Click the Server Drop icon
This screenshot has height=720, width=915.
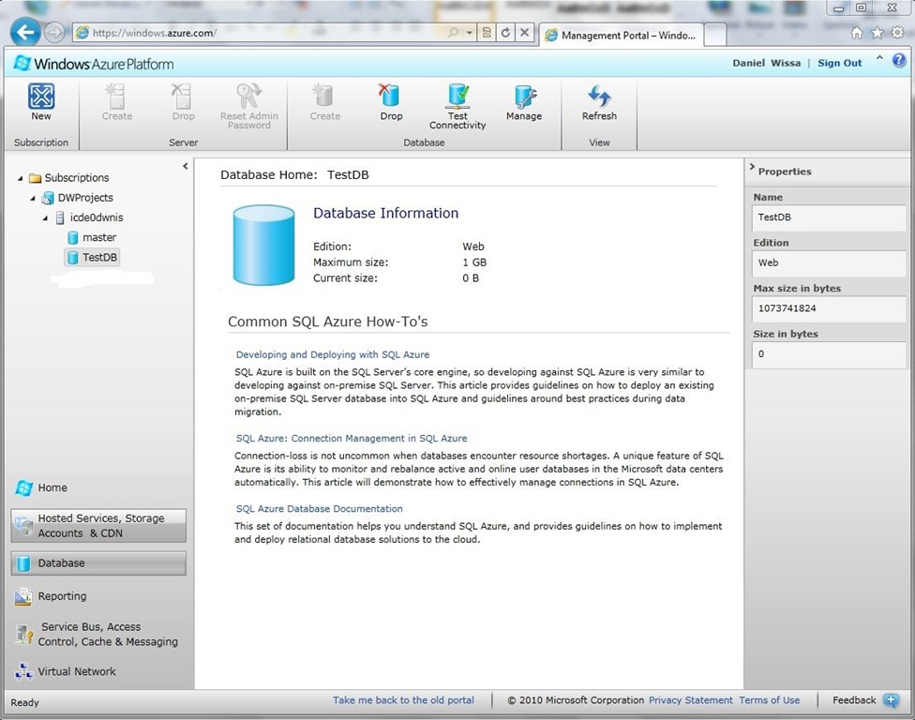coord(183,97)
